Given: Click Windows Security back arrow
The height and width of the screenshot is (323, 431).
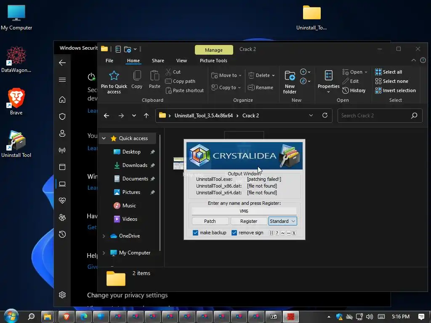Looking at the screenshot, I should [x=62, y=63].
